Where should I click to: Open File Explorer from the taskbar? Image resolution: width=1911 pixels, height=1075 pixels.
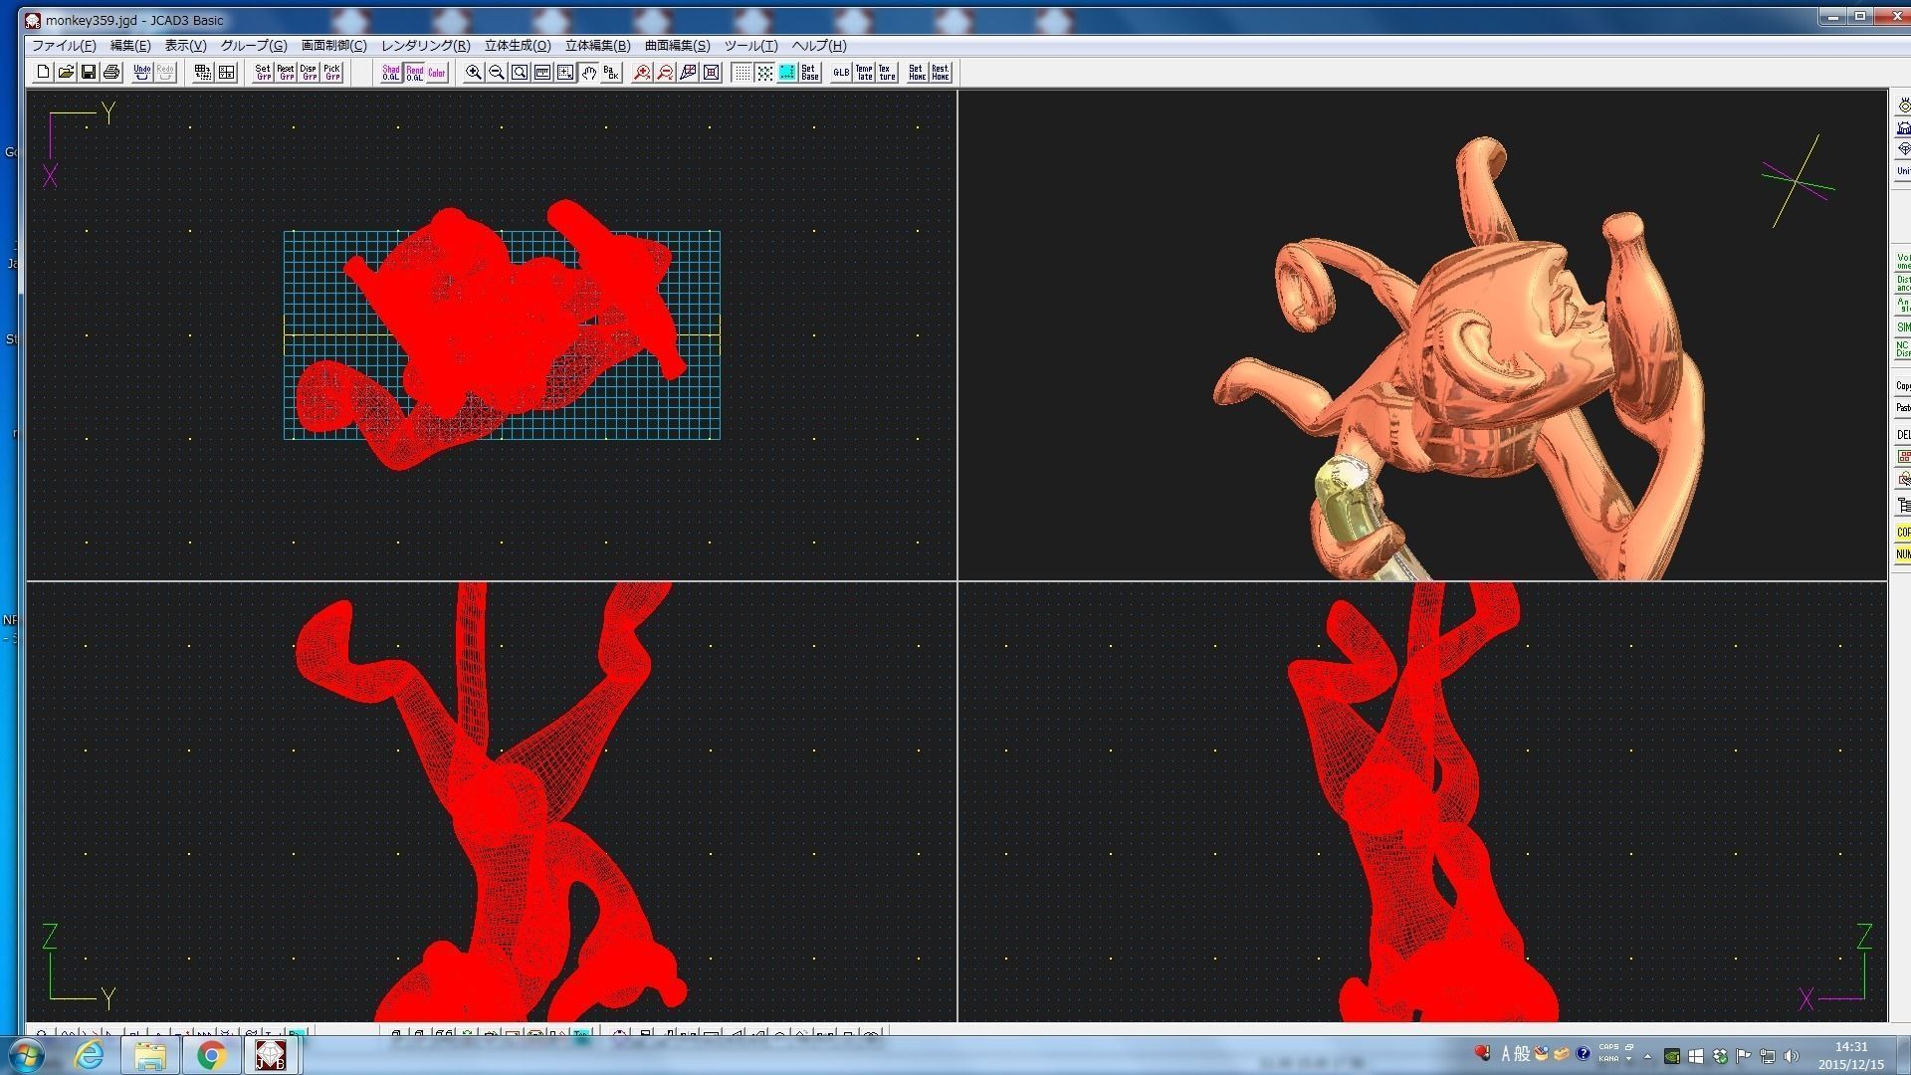150,1055
